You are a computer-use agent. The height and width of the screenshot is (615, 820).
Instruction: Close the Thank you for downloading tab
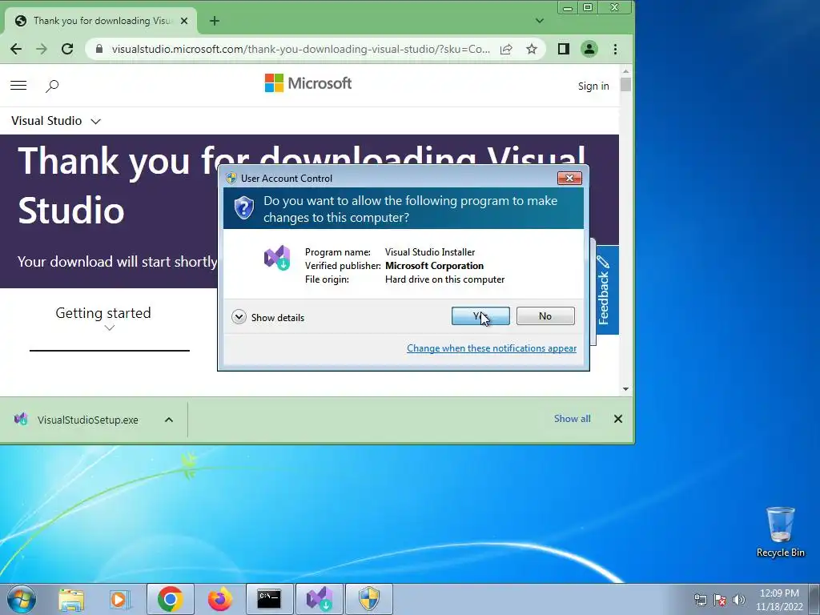(x=184, y=21)
